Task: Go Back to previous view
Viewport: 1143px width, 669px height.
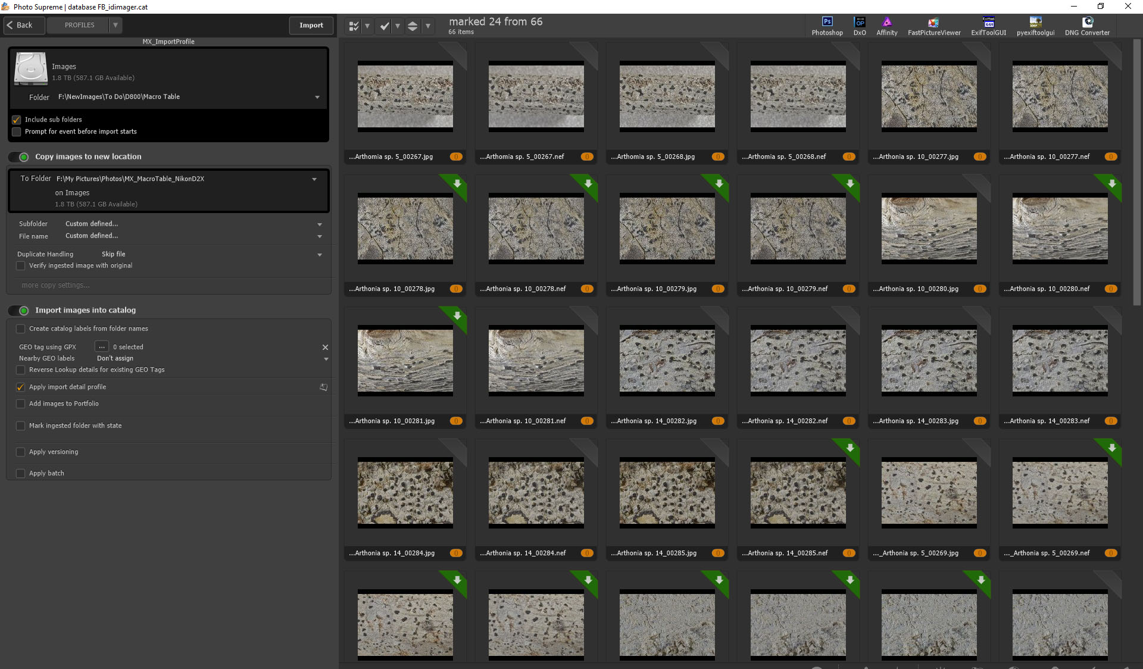Action: coord(24,25)
